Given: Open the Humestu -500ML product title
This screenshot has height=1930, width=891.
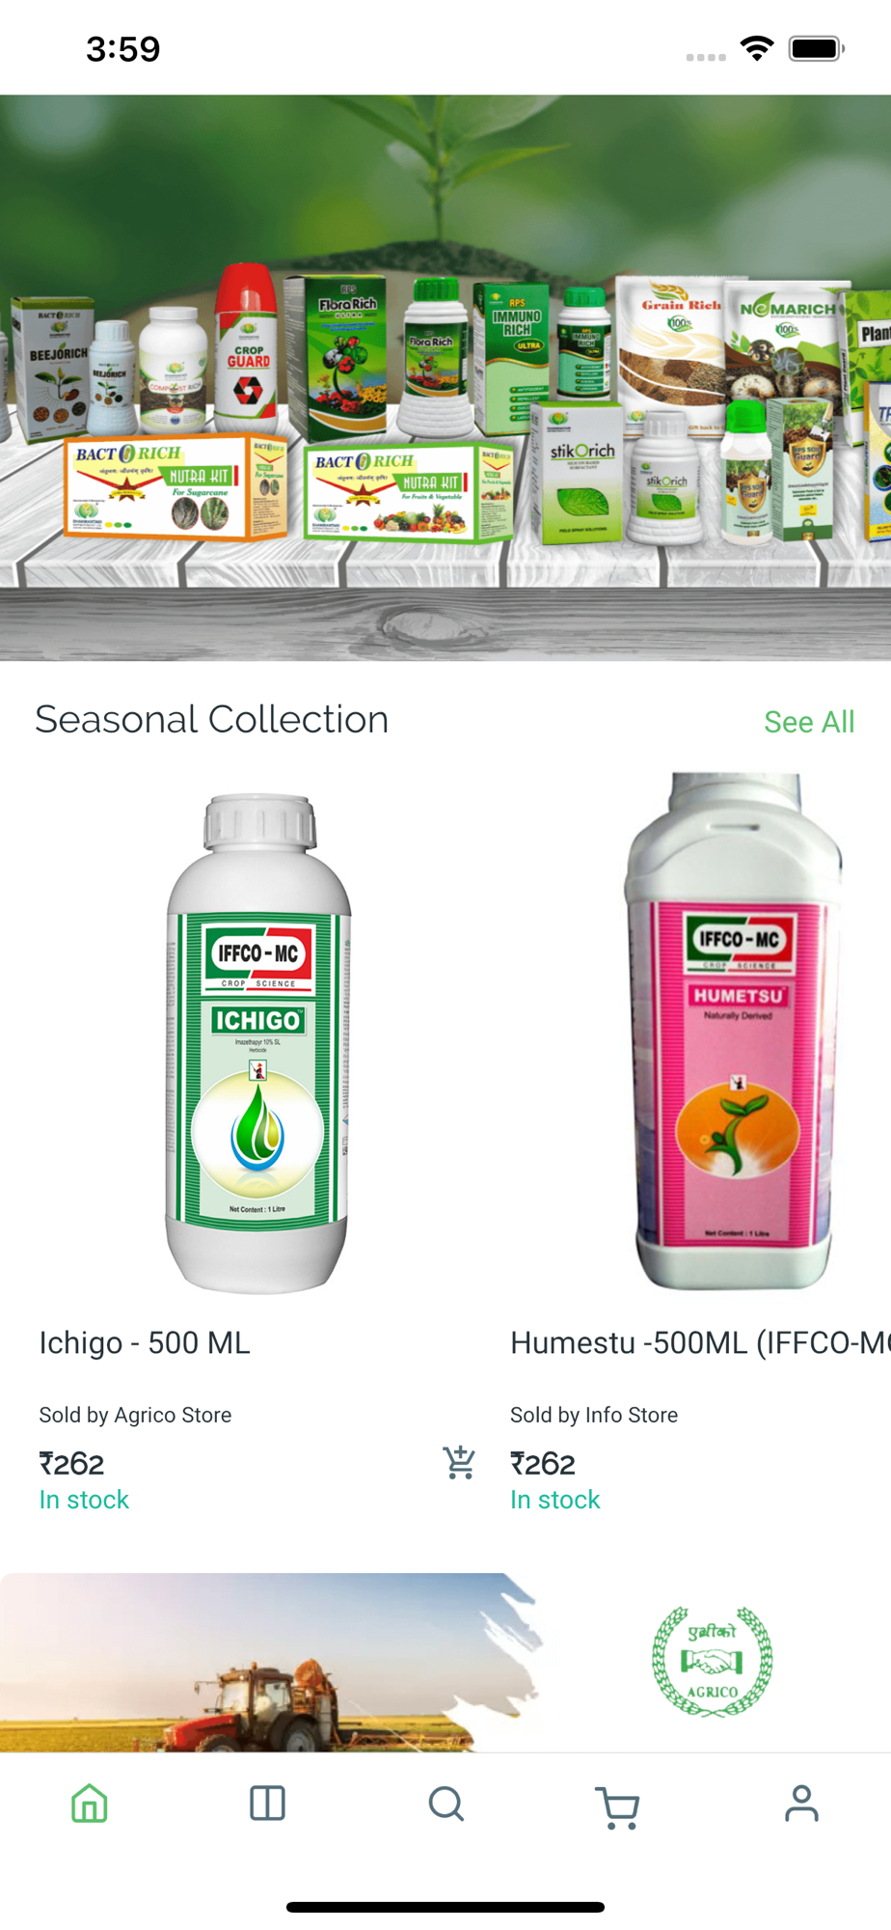Looking at the screenshot, I should pos(700,1343).
